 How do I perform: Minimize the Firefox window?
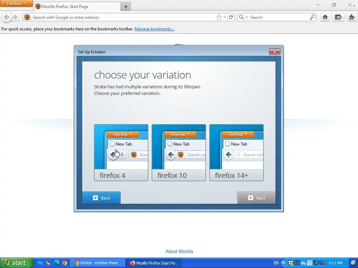[x=317, y=5]
